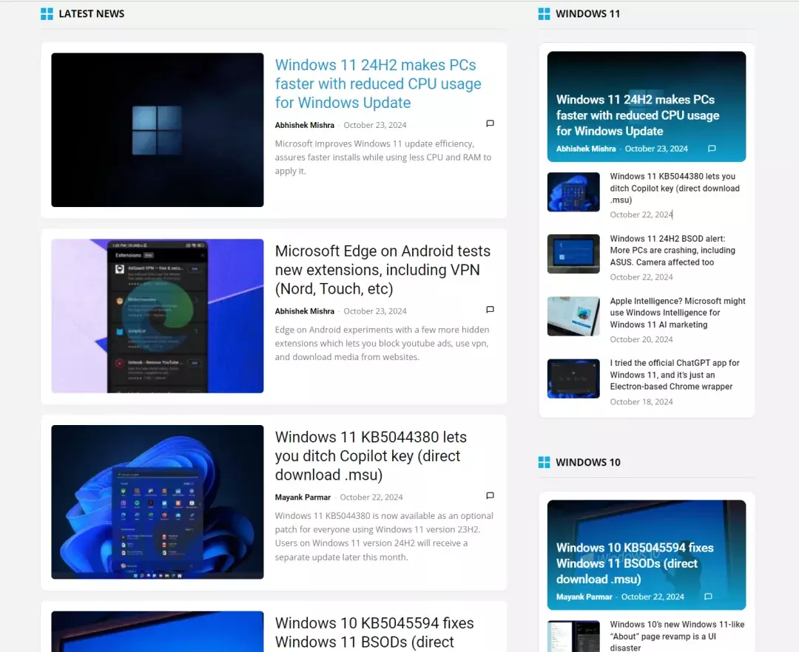Click October 22, 2024 under the BSOD alert sidebar item
Viewport: 799px width, 652px height.
pyautogui.click(x=641, y=277)
